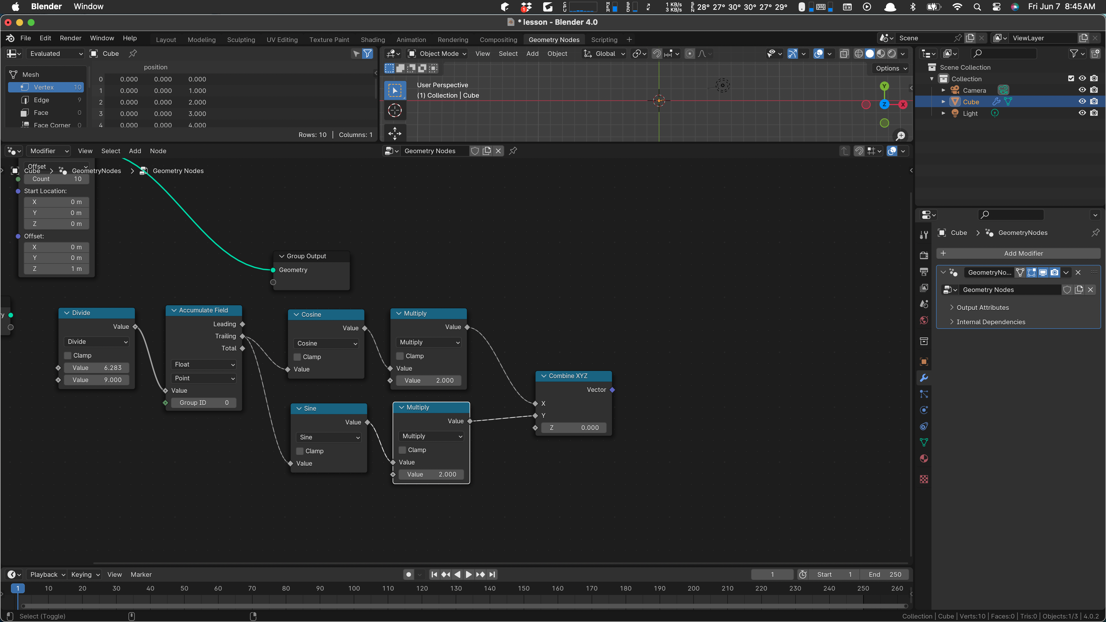Image resolution: width=1106 pixels, height=622 pixels.
Task: Hide the Light in viewport via eye icon
Action: tap(1082, 113)
